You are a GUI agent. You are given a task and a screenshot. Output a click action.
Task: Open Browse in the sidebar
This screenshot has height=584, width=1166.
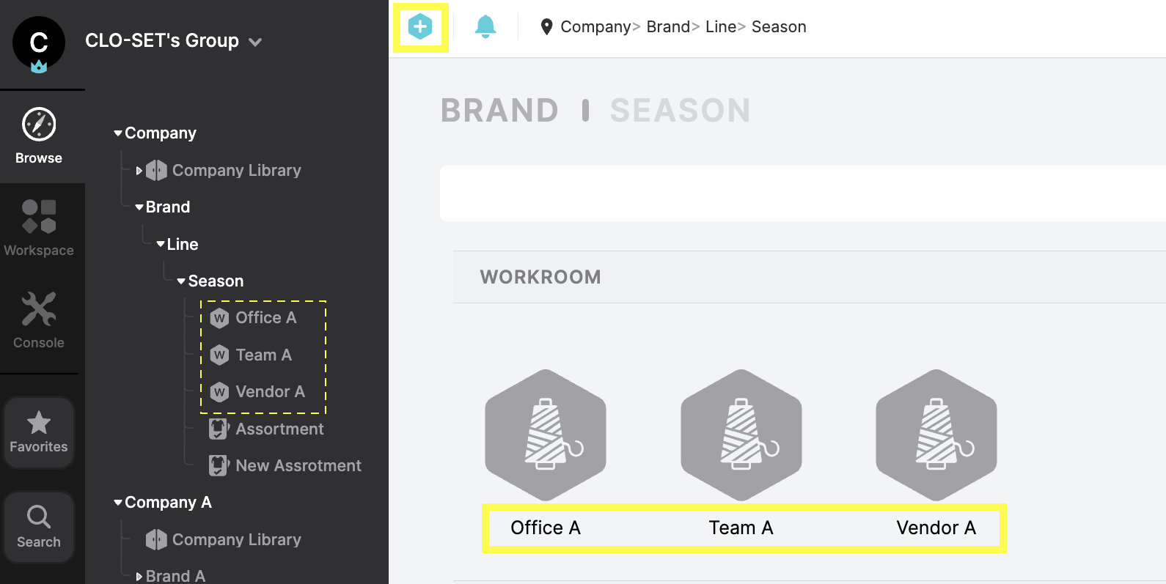pos(39,136)
